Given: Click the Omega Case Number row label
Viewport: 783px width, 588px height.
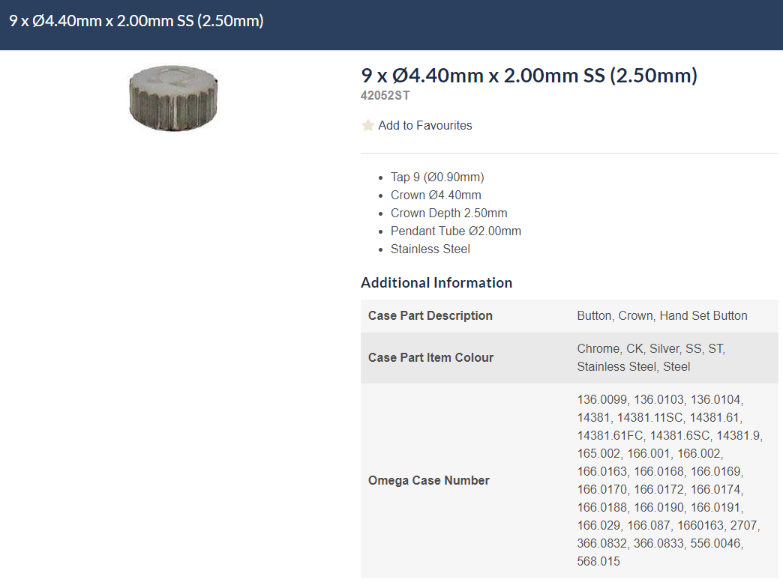Looking at the screenshot, I should (x=428, y=481).
